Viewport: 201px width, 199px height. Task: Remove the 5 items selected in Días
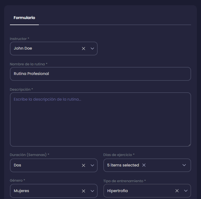tap(144, 165)
